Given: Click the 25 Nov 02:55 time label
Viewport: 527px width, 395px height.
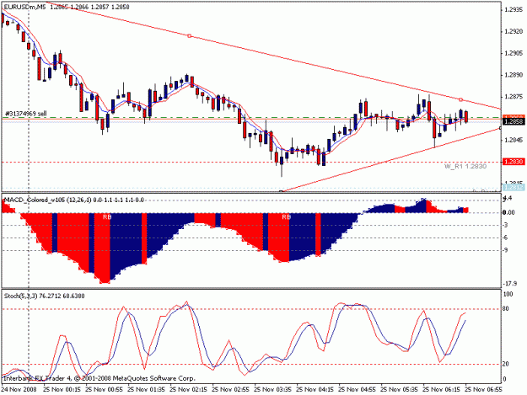Looking at the screenshot, I should coord(230,390).
